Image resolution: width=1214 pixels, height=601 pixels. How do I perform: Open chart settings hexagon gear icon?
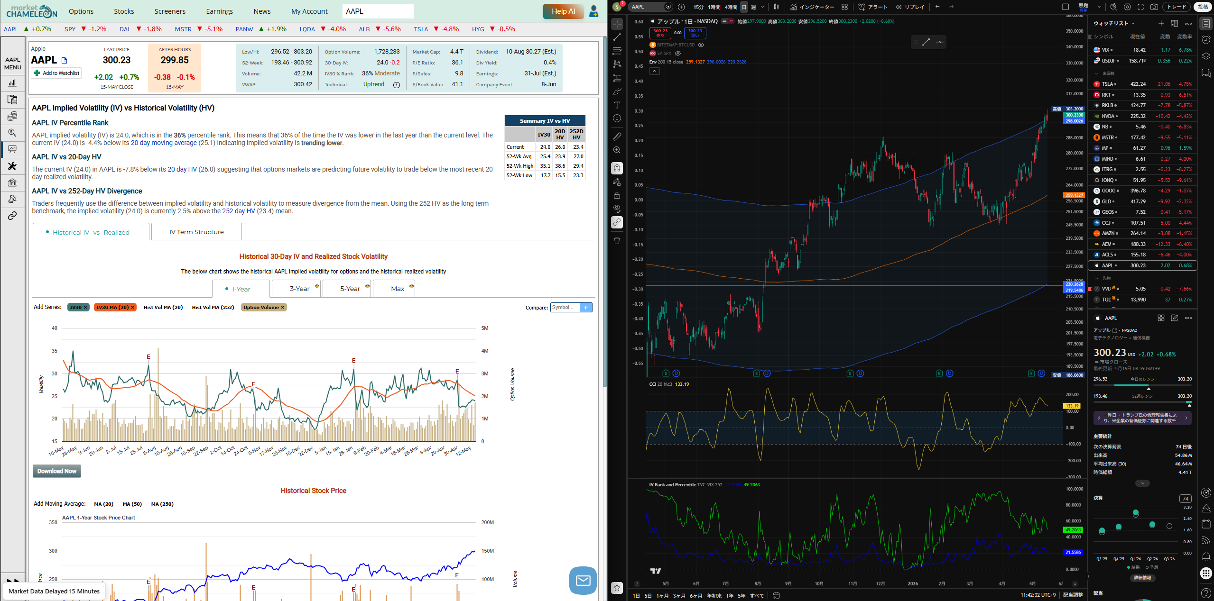(x=1127, y=7)
